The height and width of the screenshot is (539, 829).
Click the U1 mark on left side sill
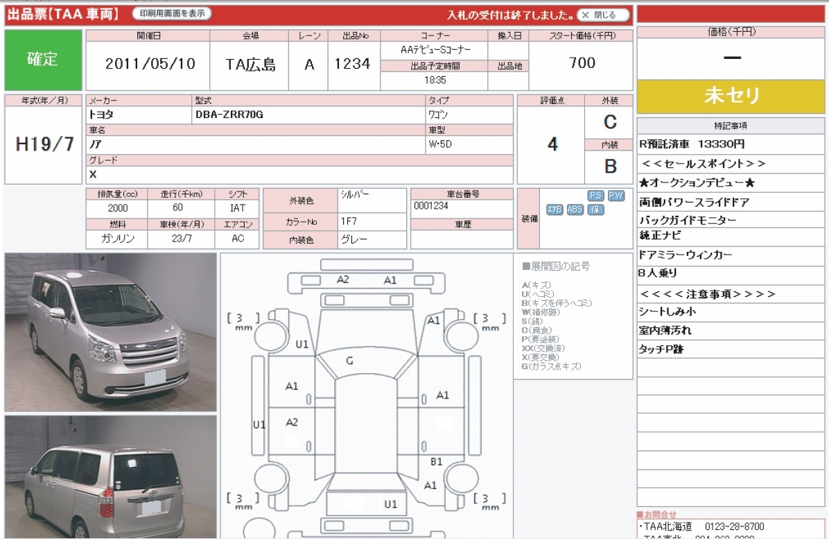click(259, 425)
